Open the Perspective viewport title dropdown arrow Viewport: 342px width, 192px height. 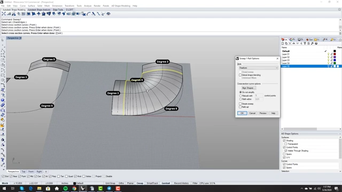(x=20, y=38)
